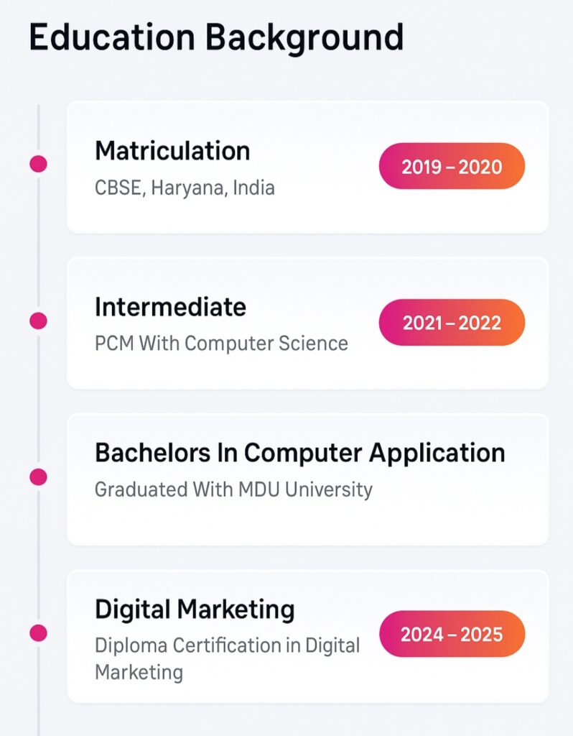This screenshot has height=736, width=573.
Task: Select the Digital Marketing entry title
Action: pos(195,609)
